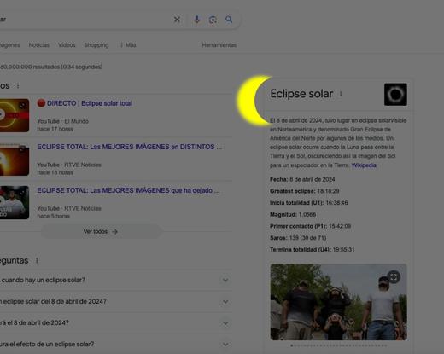The height and width of the screenshot is (354, 444).
Task: Switch to the Shopping tab
Action: [x=96, y=45]
